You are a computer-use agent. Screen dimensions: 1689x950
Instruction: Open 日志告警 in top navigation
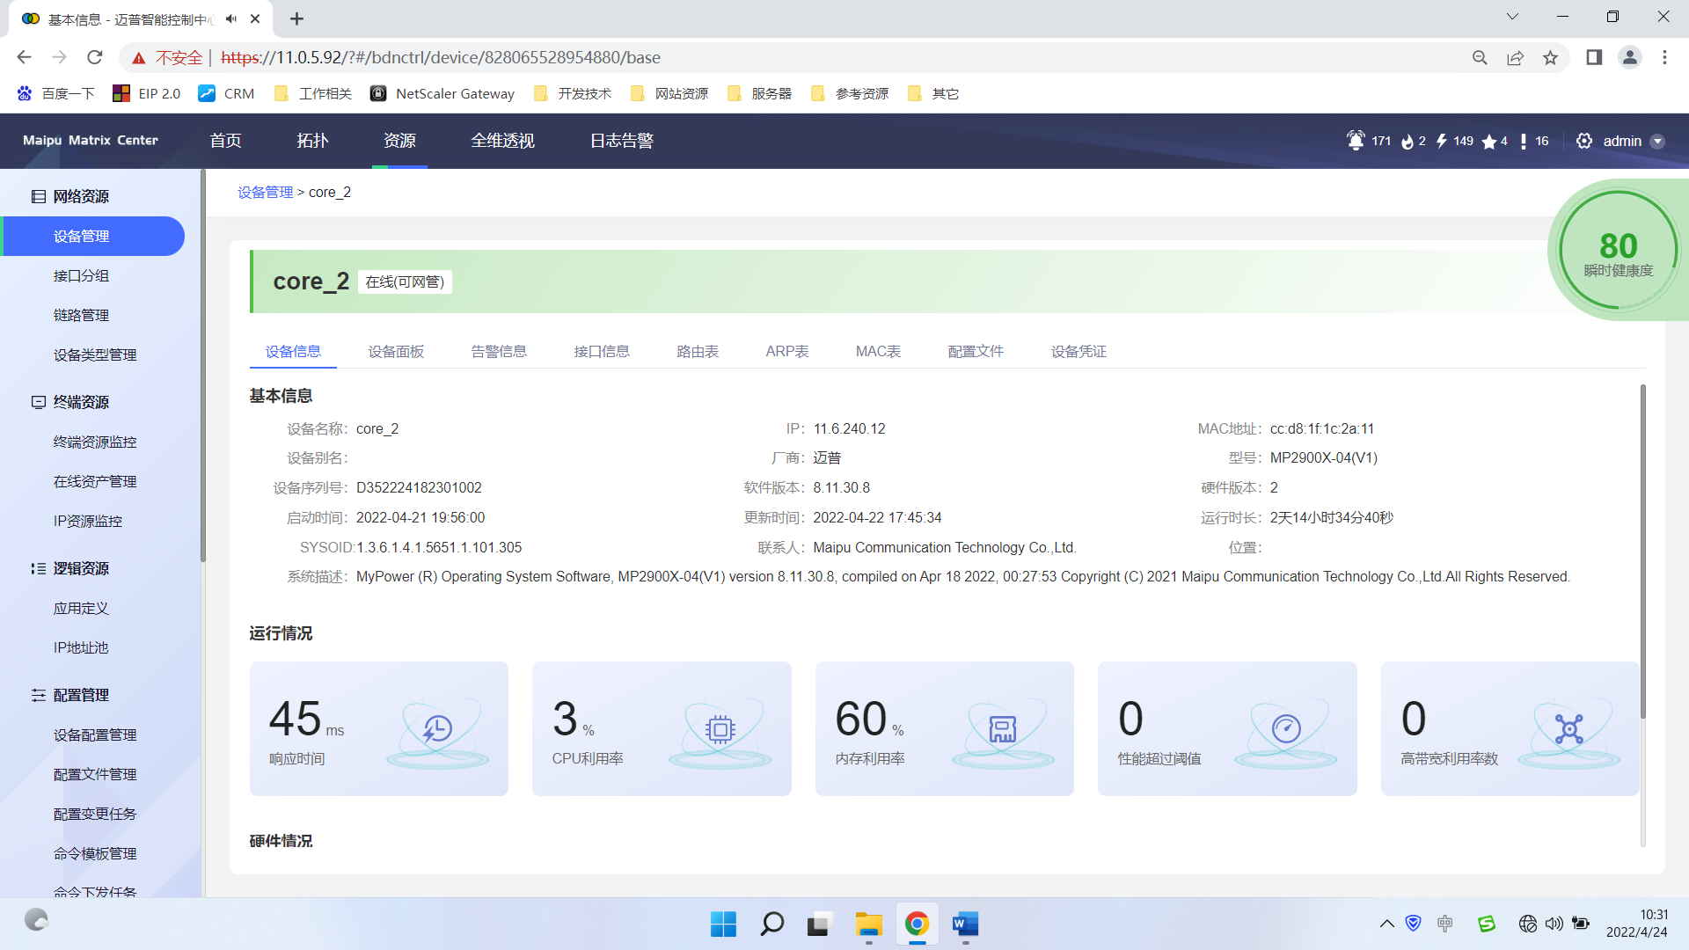click(621, 141)
